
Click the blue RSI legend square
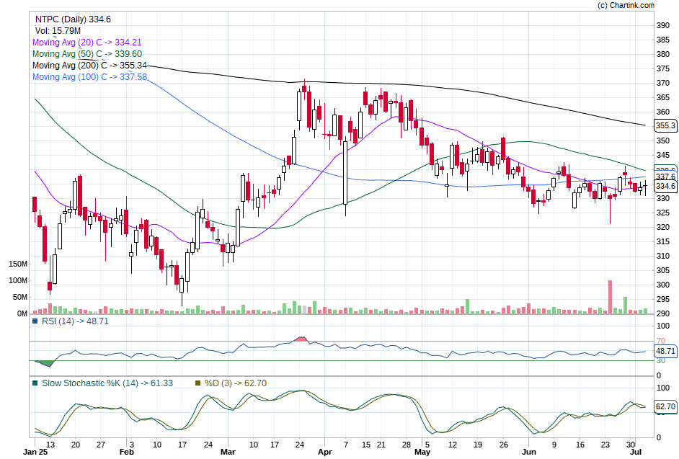[35, 321]
